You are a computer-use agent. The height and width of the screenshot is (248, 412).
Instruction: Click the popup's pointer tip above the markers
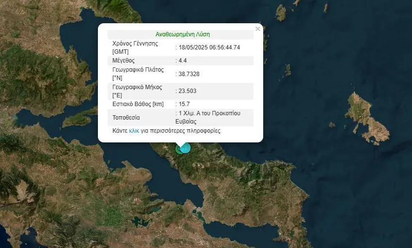coord(181,144)
